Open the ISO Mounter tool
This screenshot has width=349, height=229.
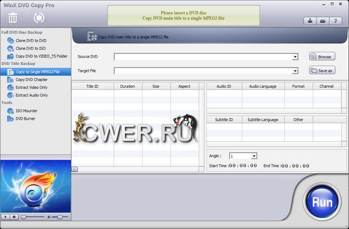pyautogui.click(x=26, y=110)
